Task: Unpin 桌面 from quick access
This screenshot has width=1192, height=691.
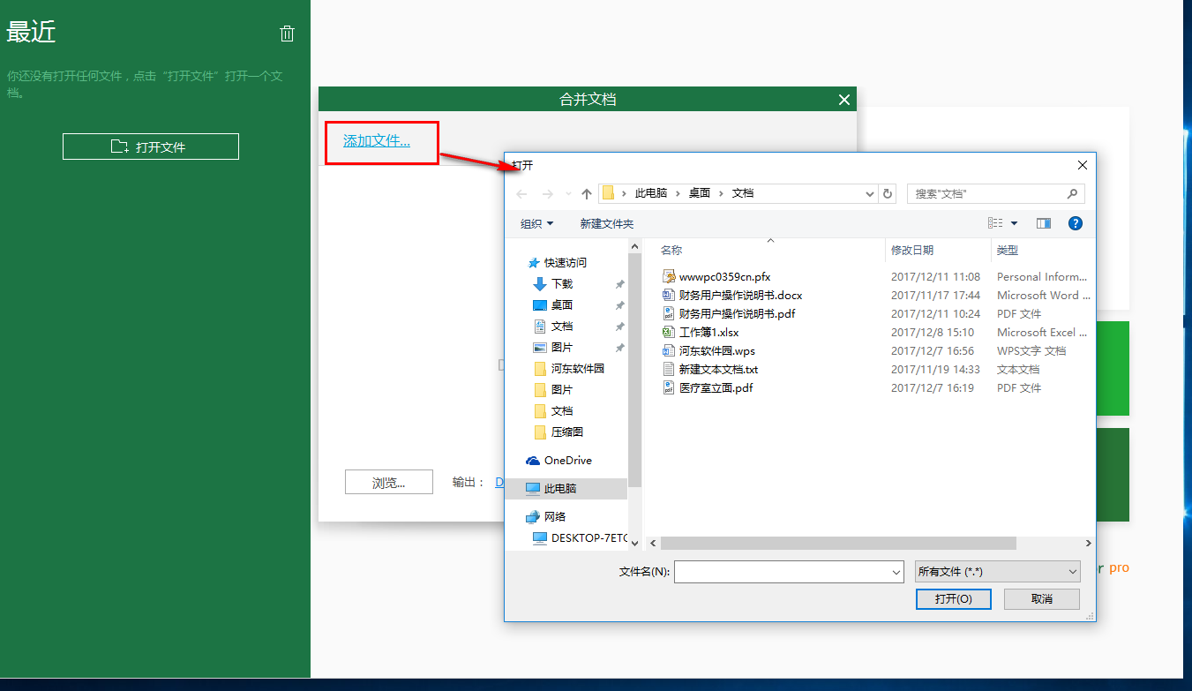Action: 619,304
